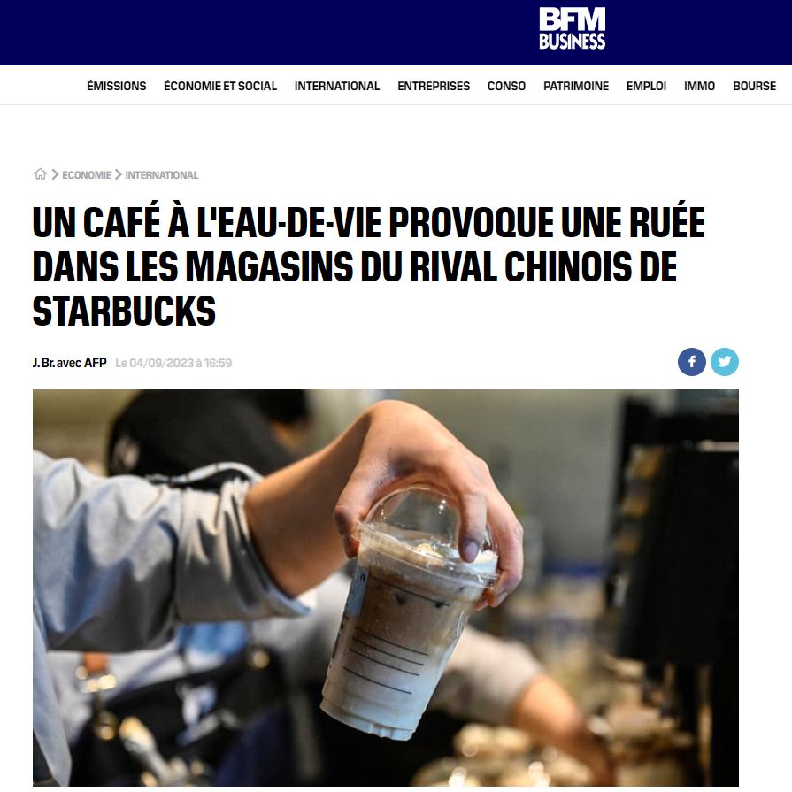Click the International breadcrumb link
The width and height of the screenshot is (792, 792).
[162, 175]
